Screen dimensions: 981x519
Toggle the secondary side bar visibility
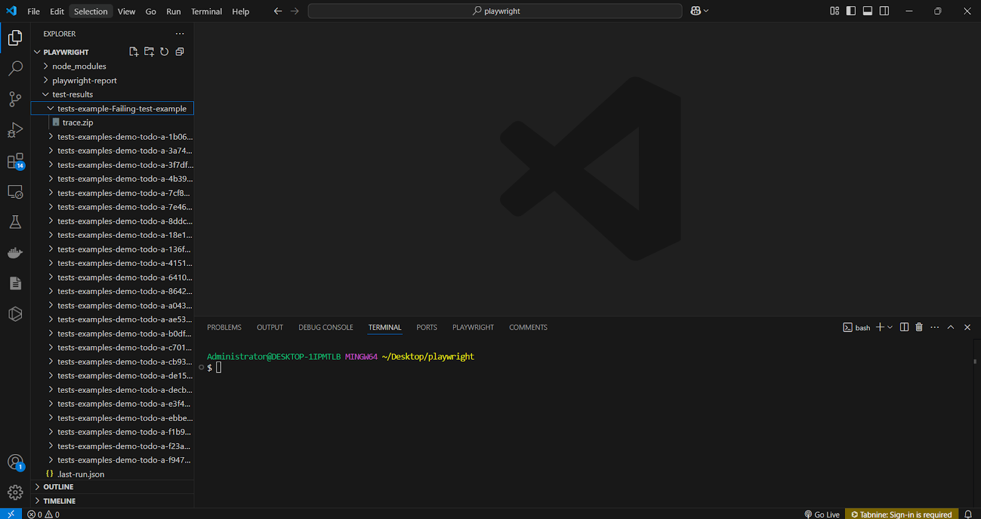tap(884, 11)
